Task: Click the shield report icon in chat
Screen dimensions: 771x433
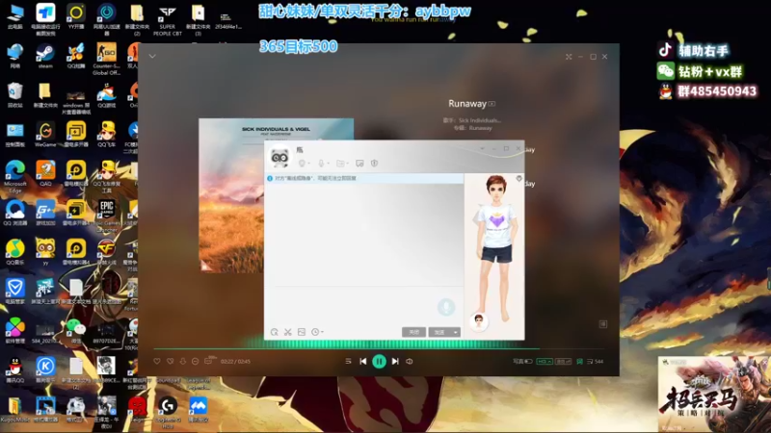Action: point(374,163)
